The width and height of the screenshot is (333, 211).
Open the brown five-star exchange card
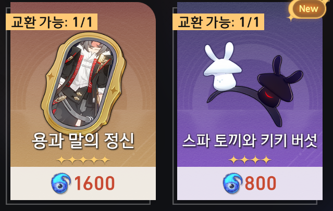(x=83, y=101)
